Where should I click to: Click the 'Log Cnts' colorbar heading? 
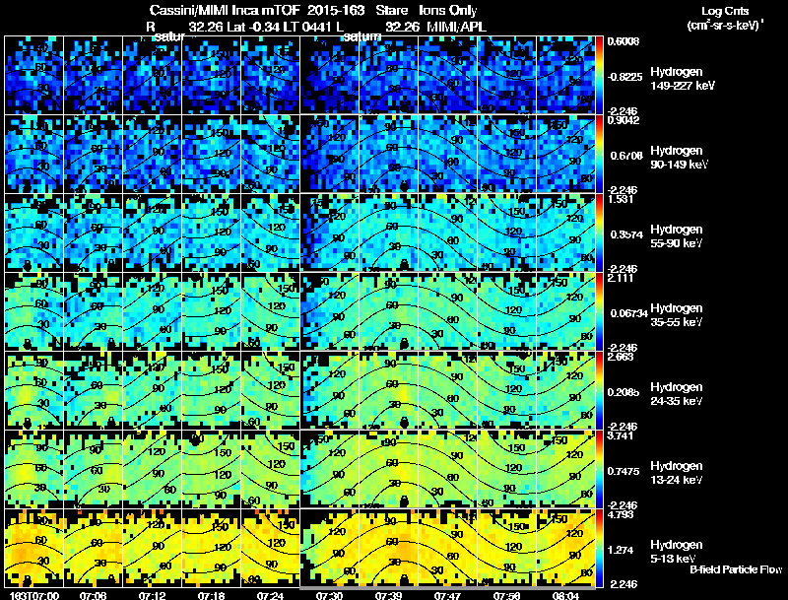click(x=725, y=11)
